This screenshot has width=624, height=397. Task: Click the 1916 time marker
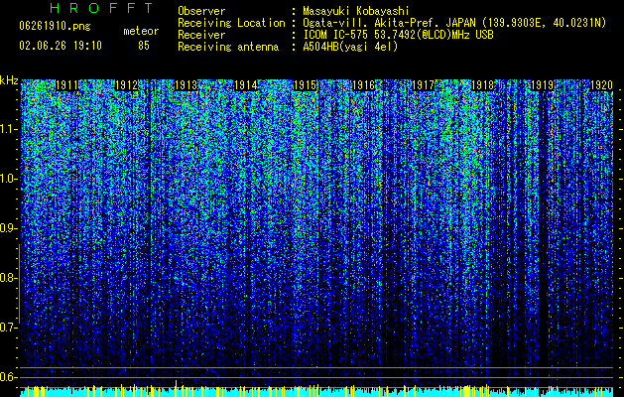364,85
